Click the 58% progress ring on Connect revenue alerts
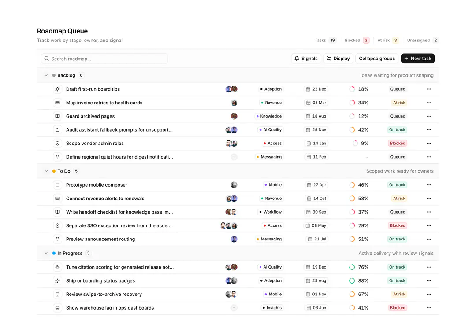 (352, 199)
